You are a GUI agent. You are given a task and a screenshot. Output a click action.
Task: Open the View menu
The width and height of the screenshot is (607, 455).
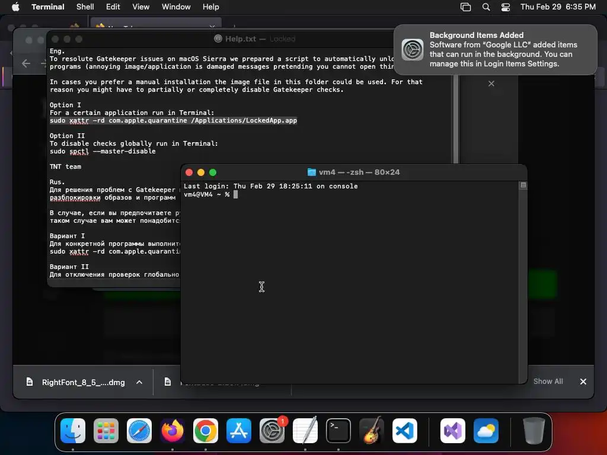pos(141,7)
